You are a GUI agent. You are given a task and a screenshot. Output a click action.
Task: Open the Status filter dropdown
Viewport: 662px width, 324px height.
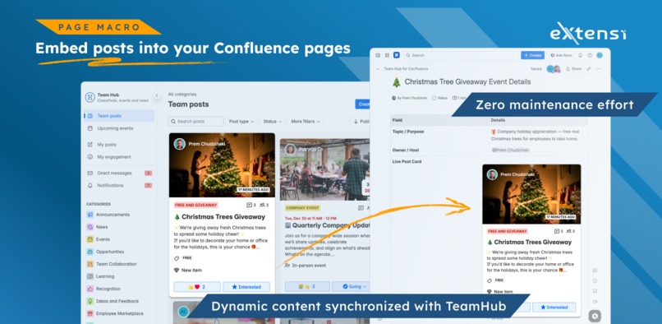273,122
